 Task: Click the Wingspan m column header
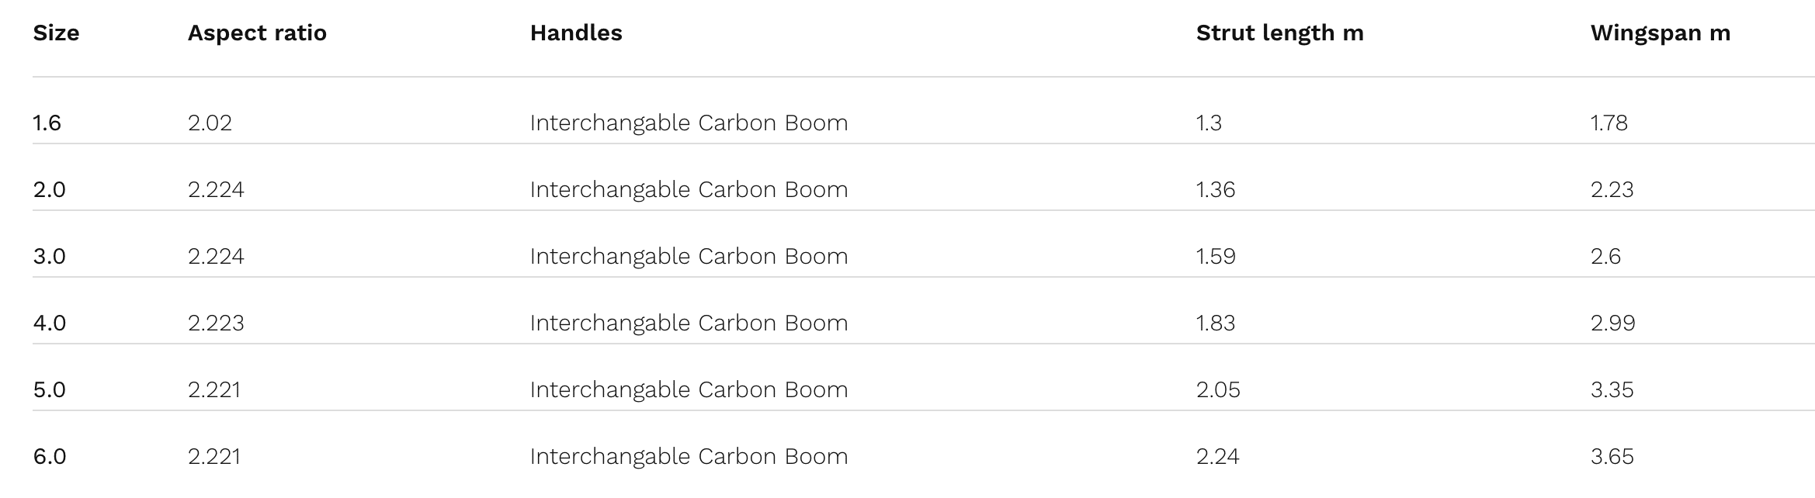tap(1660, 33)
